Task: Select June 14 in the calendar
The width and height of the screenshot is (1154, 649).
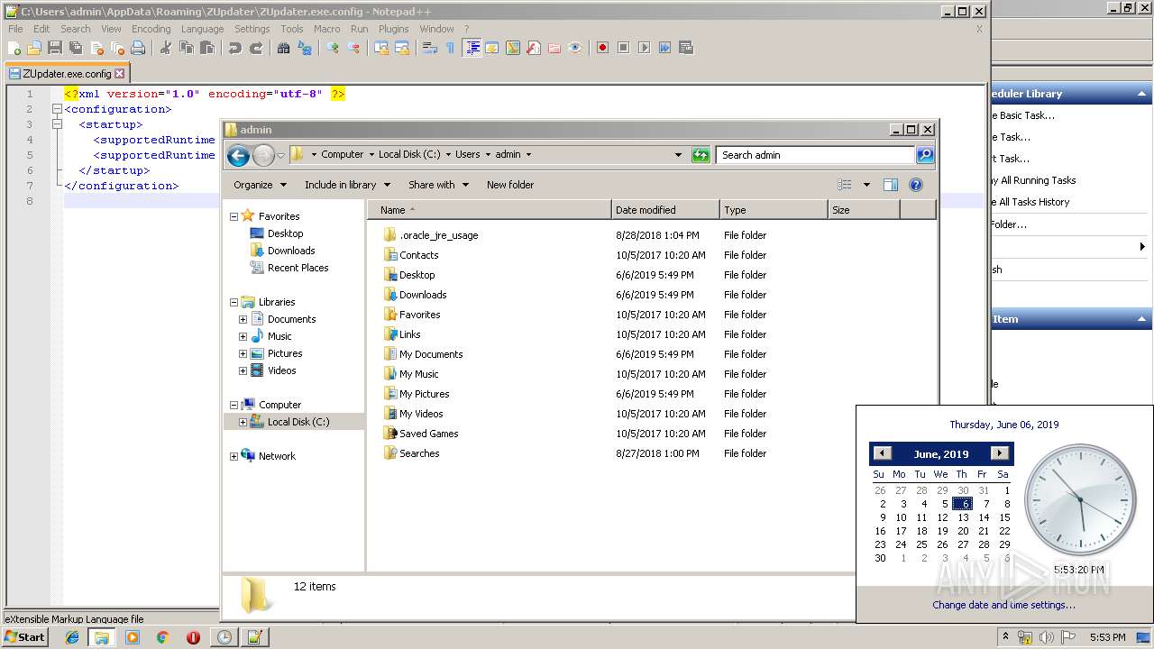Action: (x=984, y=517)
